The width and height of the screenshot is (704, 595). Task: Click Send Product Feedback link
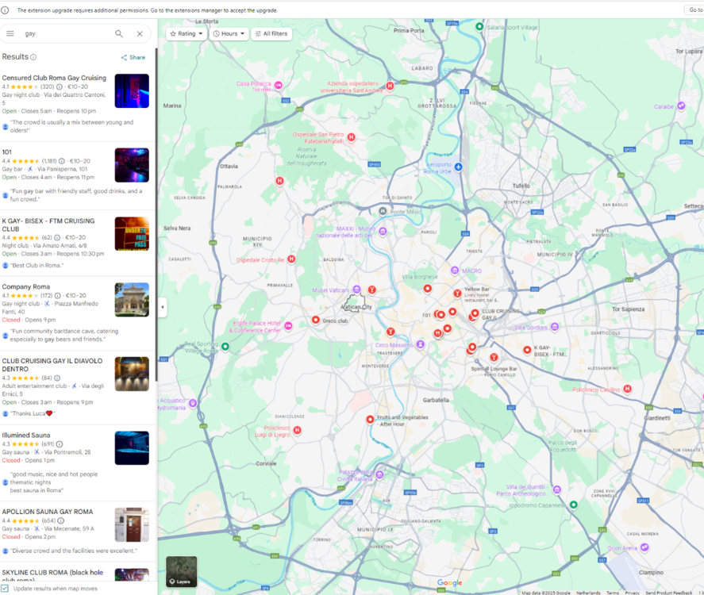click(668, 593)
